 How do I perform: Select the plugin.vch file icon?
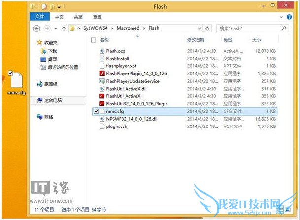[x=102, y=126]
